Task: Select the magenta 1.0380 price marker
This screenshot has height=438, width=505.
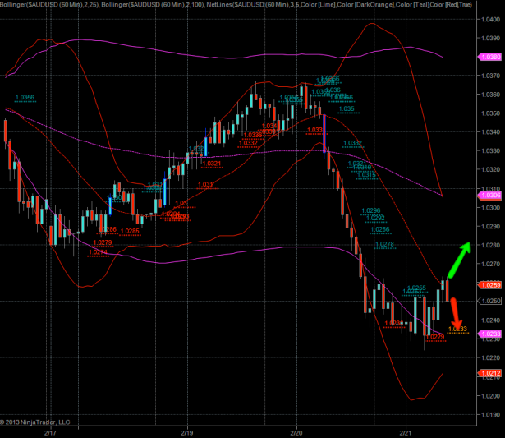Action: click(x=492, y=57)
